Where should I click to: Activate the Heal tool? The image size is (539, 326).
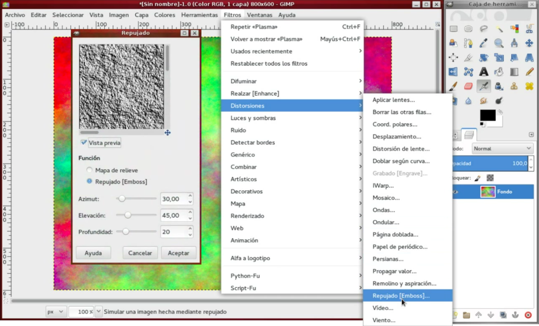529,87
